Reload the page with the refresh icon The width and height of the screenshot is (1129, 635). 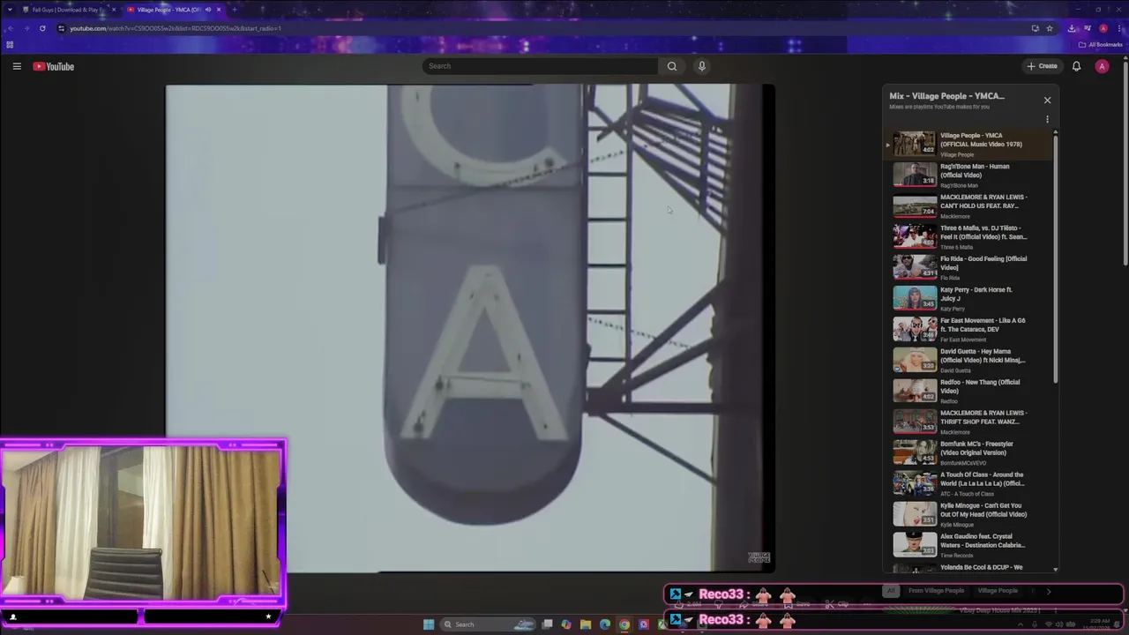pyautogui.click(x=42, y=28)
